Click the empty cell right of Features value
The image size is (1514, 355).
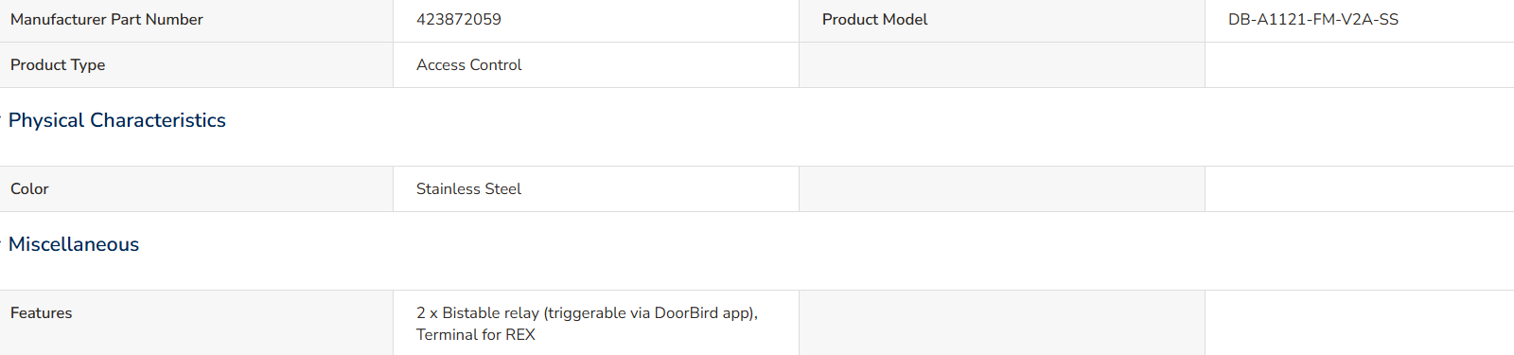click(x=1002, y=323)
